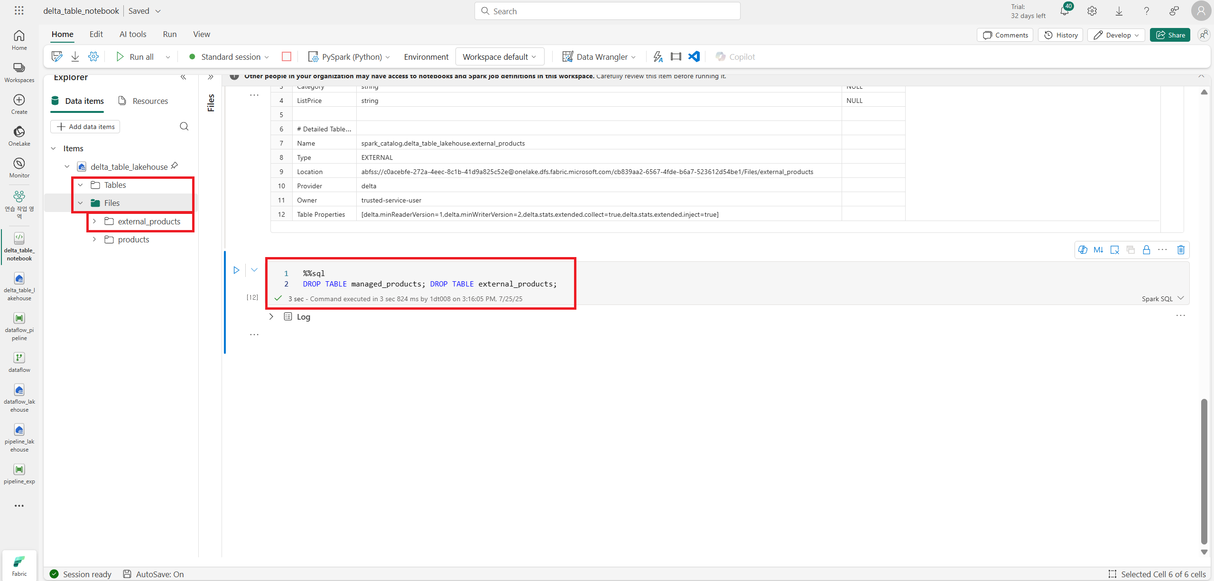Screen dimensions: 1214x581
Task: Collapse the Explorer panel
Action: pos(183,77)
